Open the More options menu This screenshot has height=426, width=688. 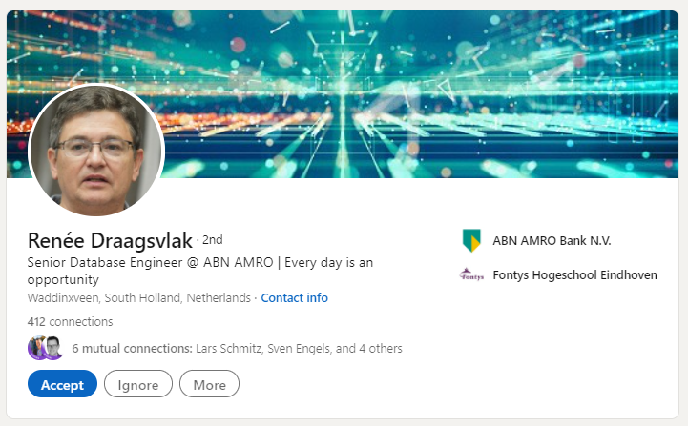tap(209, 384)
